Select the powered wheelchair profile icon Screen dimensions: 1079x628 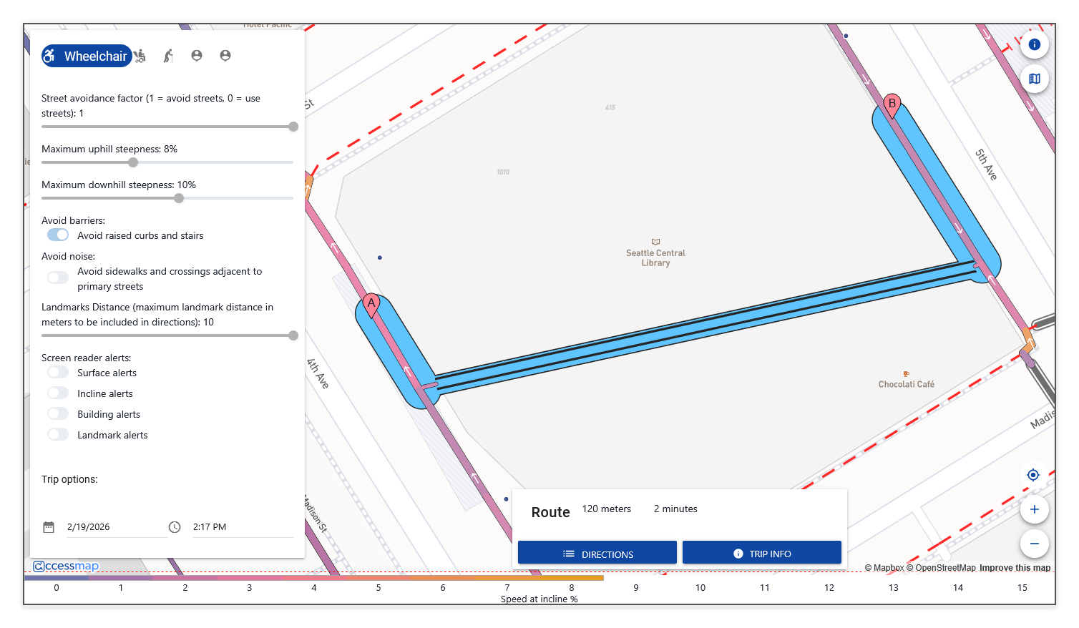pyautogui.click(x=140, y=56)
